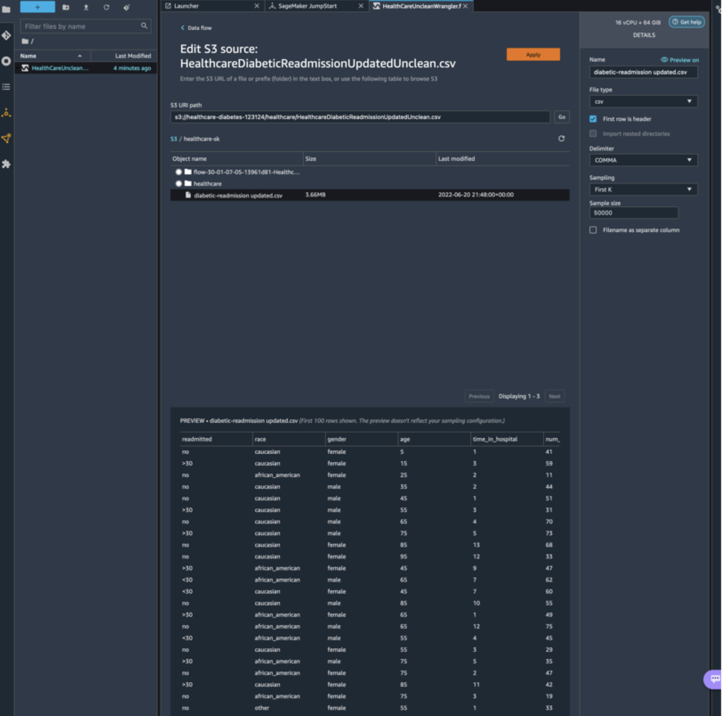Viewport: 722px width, 716px height.
Task: Open the chat bubble icon at bottom right
Action: click(714, 679)
